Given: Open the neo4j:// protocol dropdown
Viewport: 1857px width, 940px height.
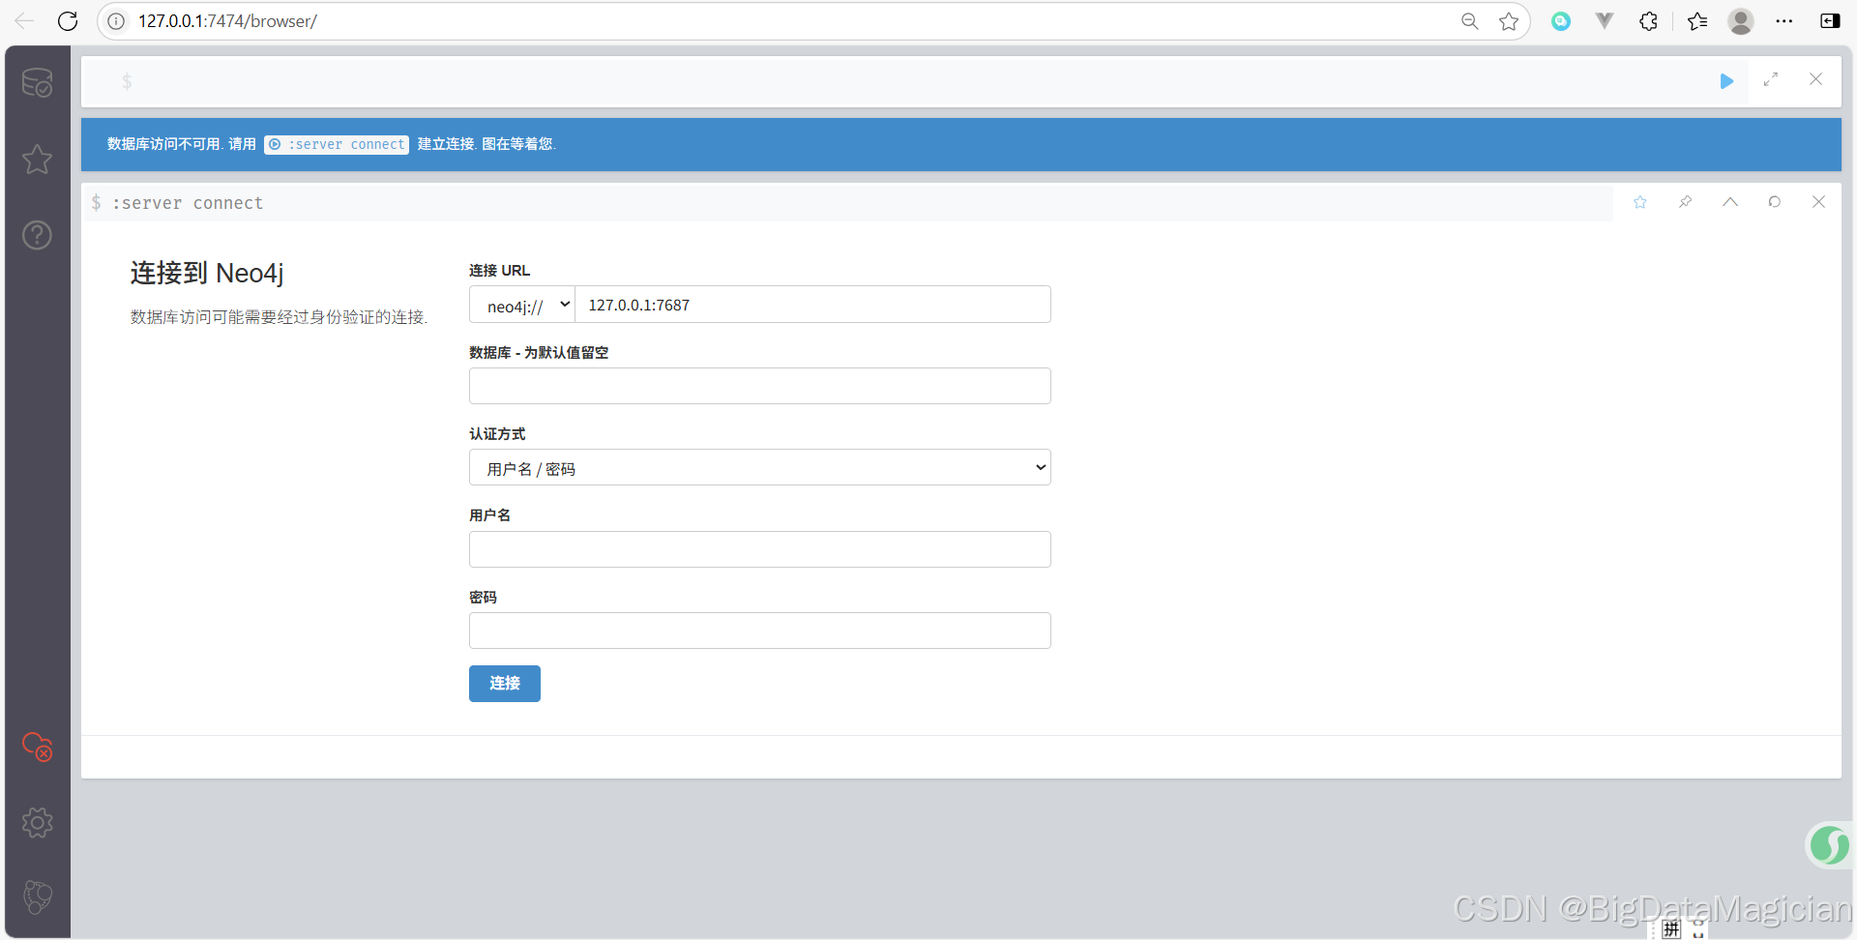Looking at the screenshot, I should [522, 305].
